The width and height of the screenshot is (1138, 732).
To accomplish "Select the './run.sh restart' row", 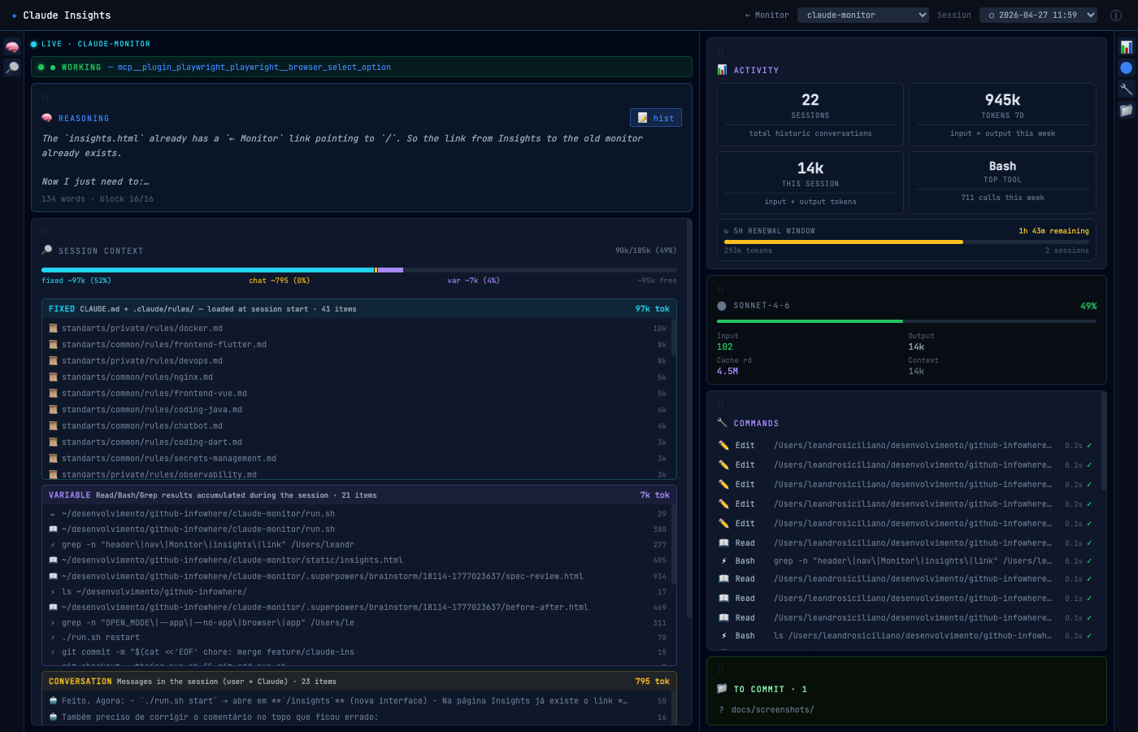I will (x=358, y=638).
